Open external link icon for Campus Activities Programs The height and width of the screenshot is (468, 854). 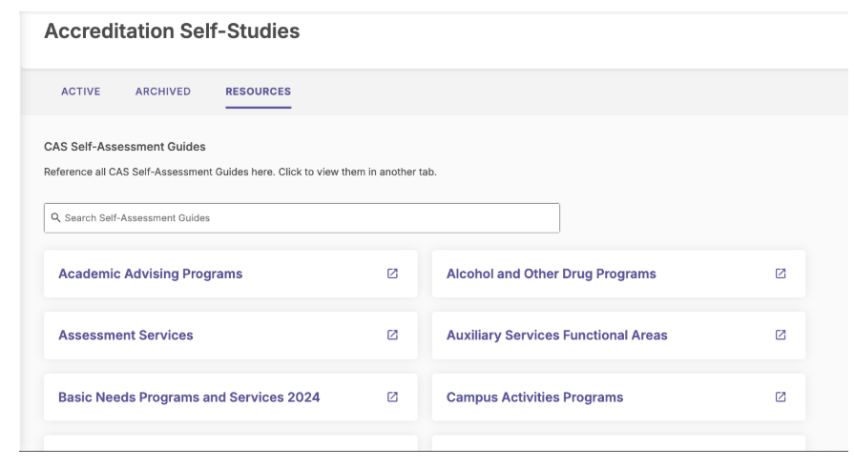tap(781, 397)
